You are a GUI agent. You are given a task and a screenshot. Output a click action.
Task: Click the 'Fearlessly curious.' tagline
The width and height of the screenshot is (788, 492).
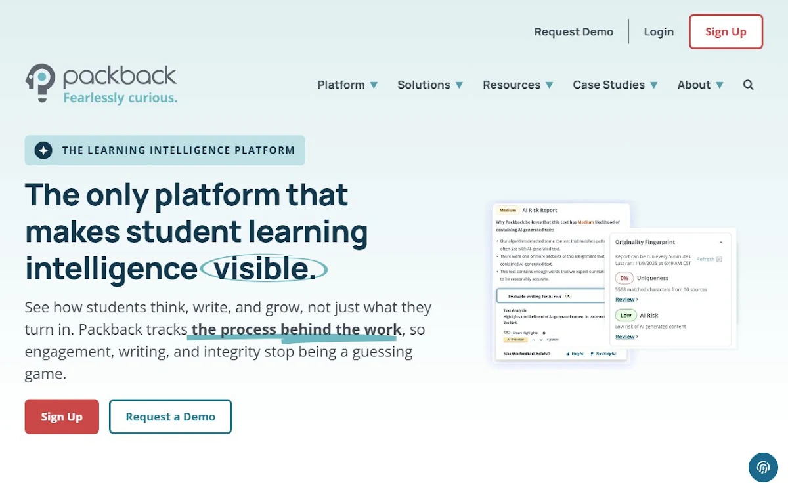tap(120, 98)
